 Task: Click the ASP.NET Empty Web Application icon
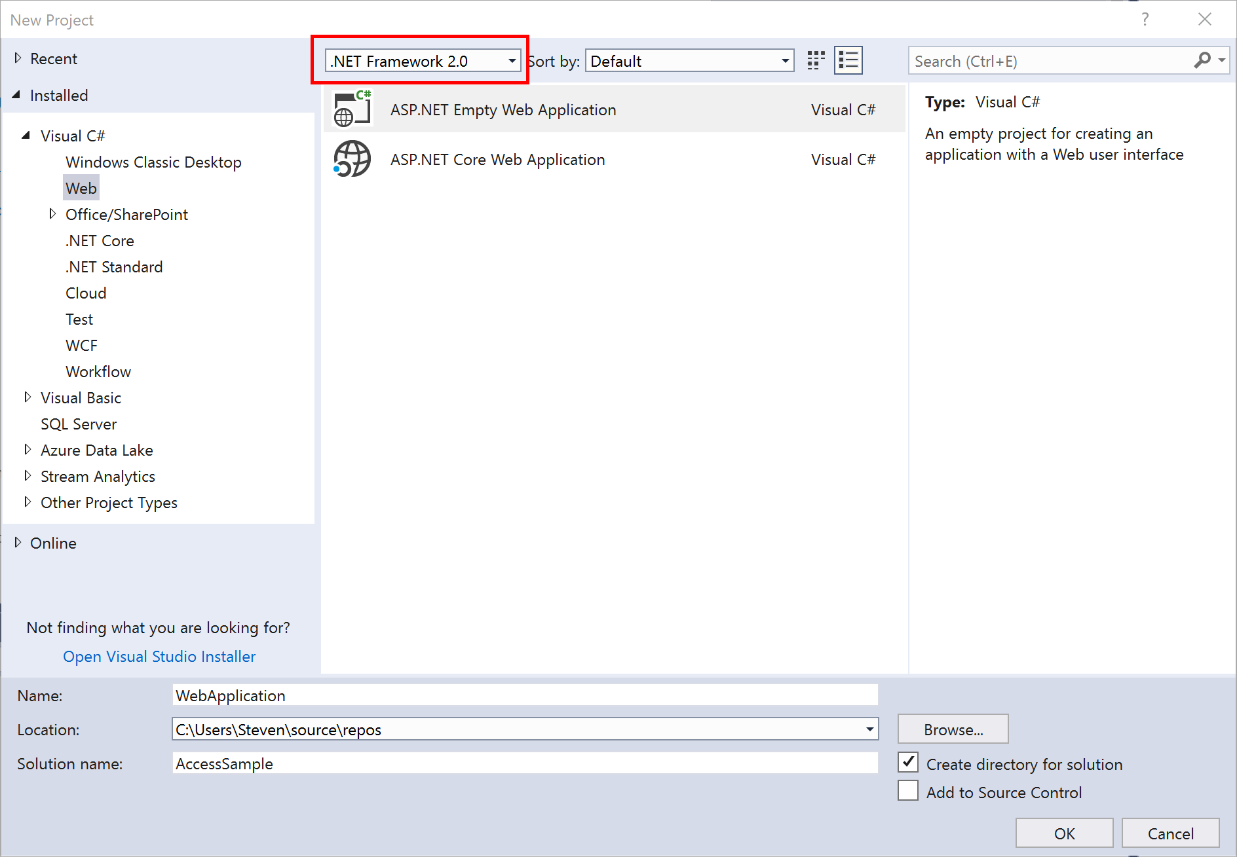click(352, 109)
